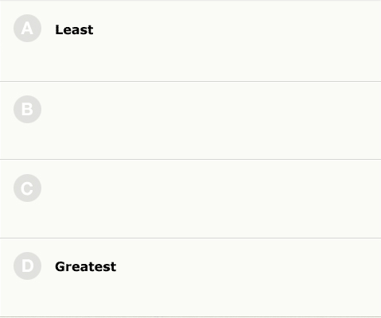Pick the option row marked 'Least'

click(190, 41)
